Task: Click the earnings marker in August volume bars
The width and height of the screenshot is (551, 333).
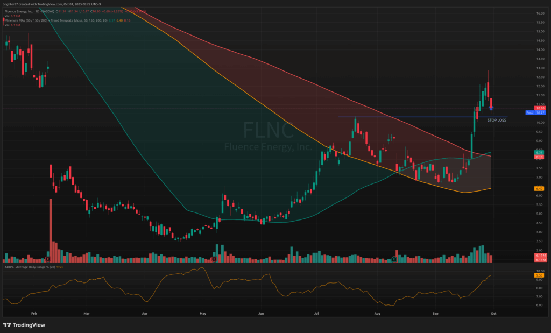Action: tap(394, 259)
